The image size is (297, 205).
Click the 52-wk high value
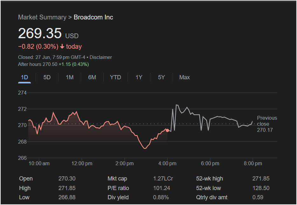[261, 179]
